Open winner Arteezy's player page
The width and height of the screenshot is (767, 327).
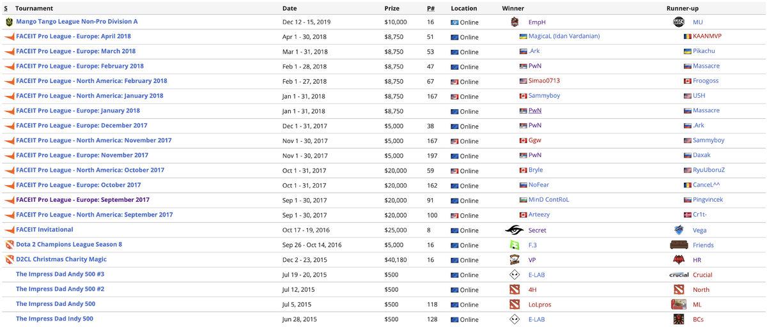tap(539, 215)
